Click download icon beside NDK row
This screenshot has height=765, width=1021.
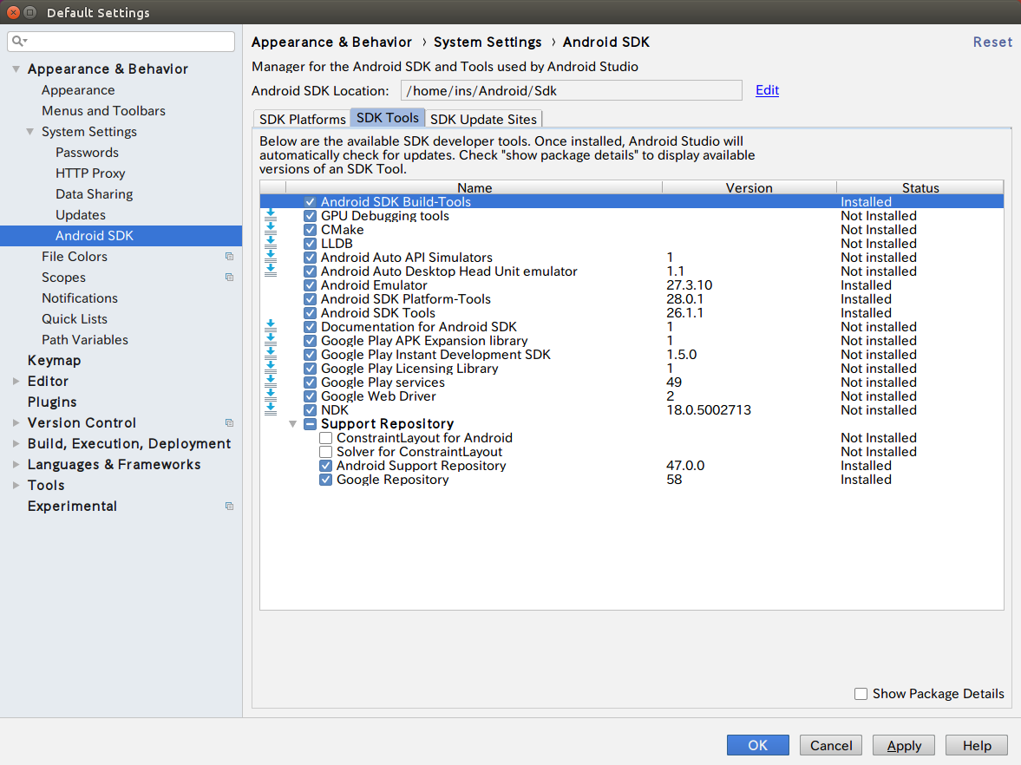pyautogui.click(x=271, y=410)
